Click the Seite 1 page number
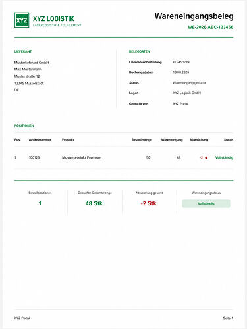247x329 pixels. tap(229, 318)
